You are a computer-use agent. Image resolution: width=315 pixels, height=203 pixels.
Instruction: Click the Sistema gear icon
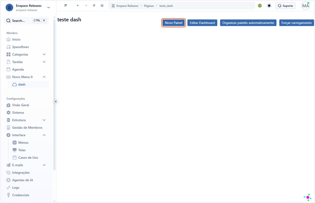(8, 113)
